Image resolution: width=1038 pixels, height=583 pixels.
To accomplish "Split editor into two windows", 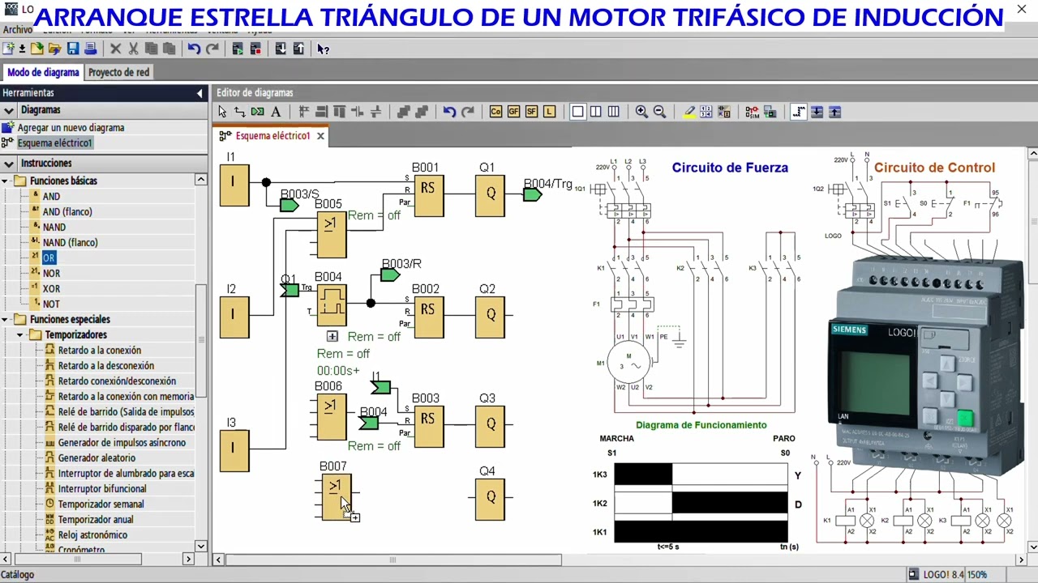I will [595, 112].
